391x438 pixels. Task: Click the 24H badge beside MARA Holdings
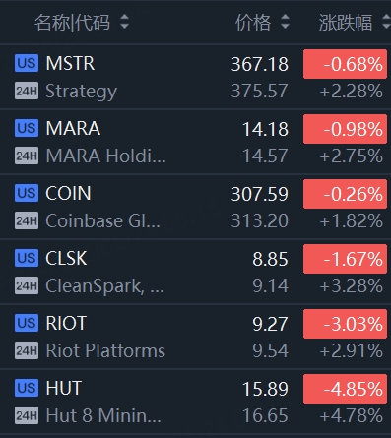(x=27, y=156)
